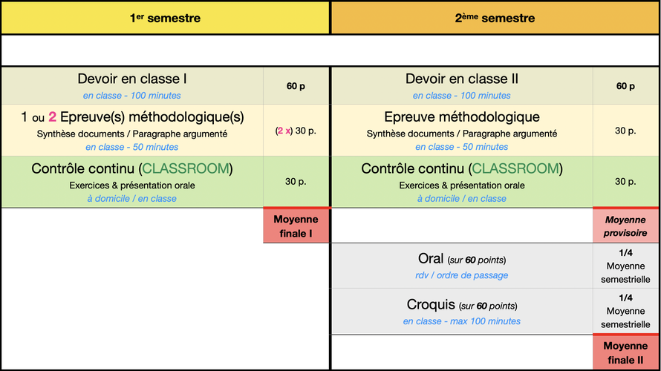This screenshot has width=661, height=371.
Task: Click the red Moyenne finale II cell
Action: coord(625,352)
